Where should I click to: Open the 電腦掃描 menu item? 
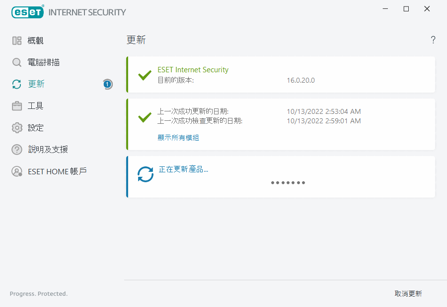tap(44, 62)
